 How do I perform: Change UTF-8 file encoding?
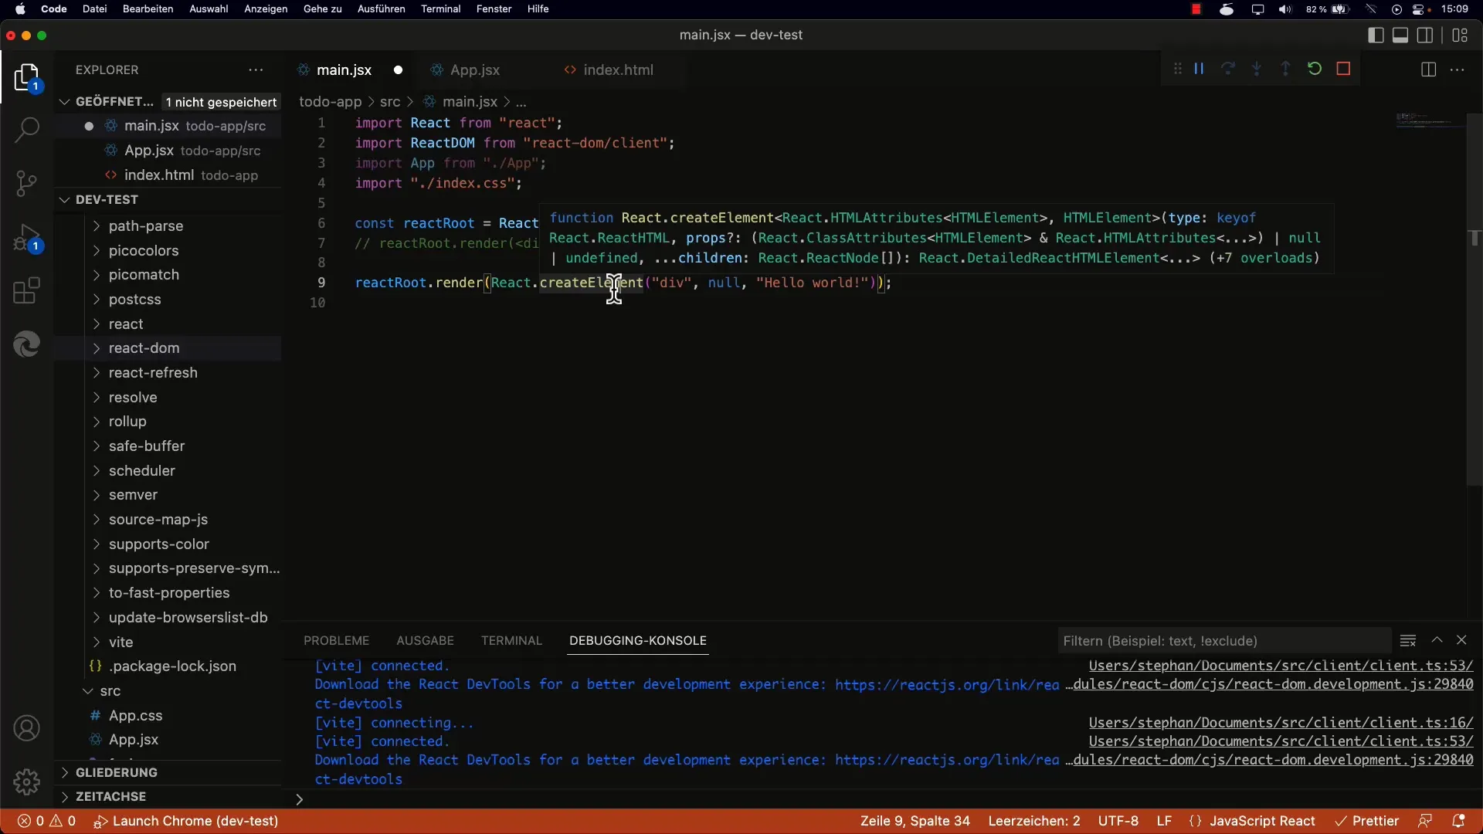point(1118,821)
